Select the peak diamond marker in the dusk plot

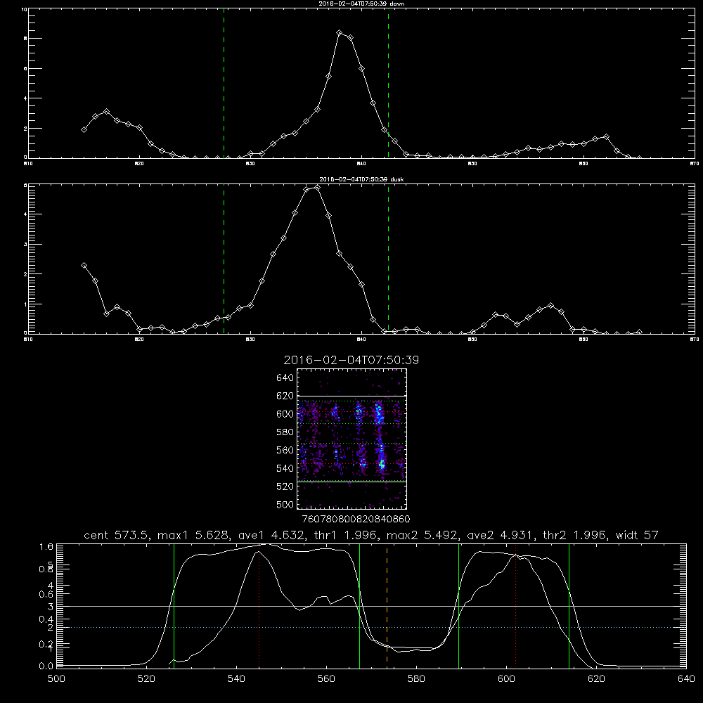point(318,188)
